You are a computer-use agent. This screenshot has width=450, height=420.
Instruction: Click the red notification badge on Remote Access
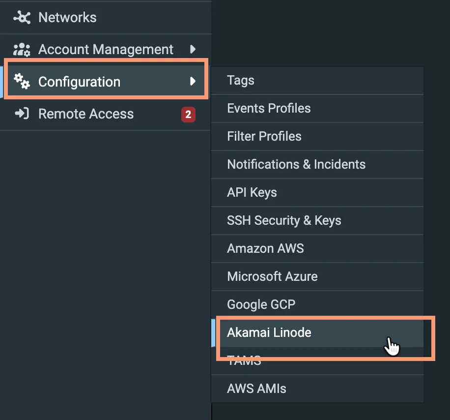point(188,114)
